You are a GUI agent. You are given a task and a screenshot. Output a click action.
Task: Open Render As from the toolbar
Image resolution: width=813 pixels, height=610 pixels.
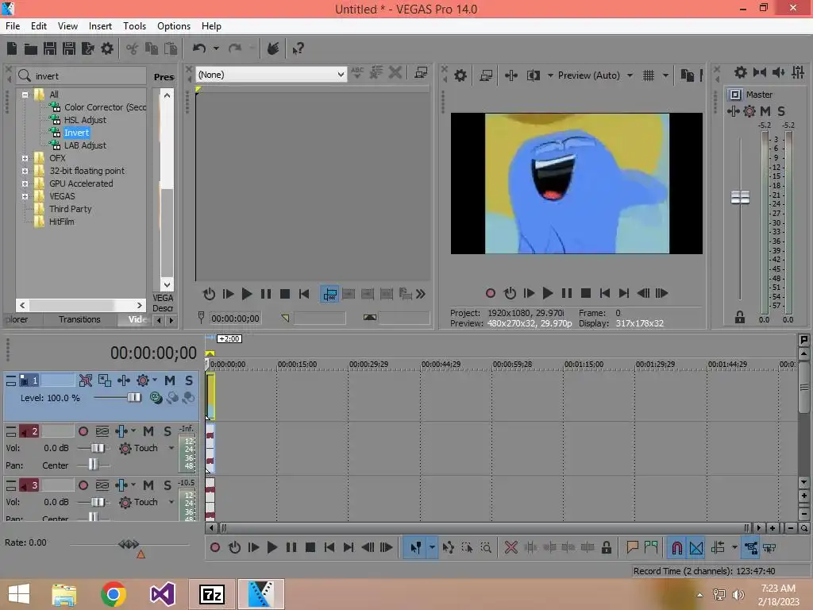pyautogui.click(x=88, y=48)
